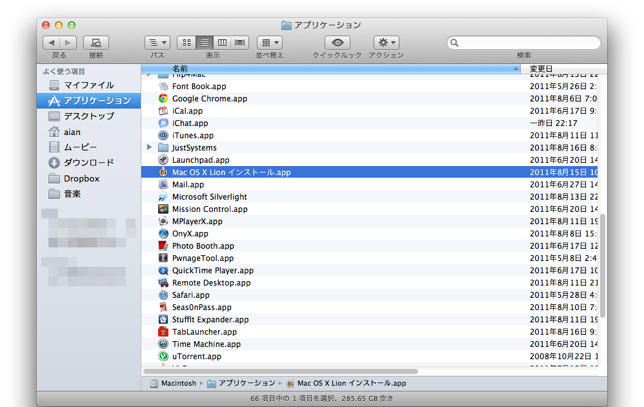Select the Google Chrome.app icon
644x407 pixels.
[163, 99]
